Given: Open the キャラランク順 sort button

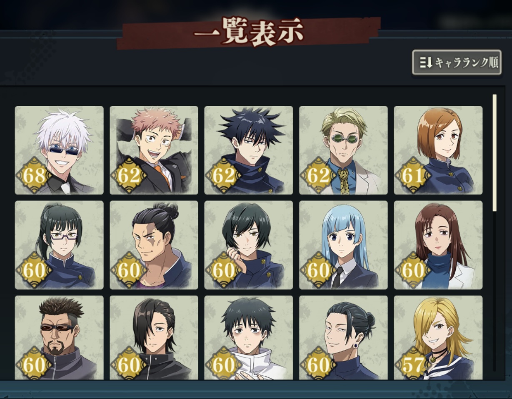Looking at the screenshot, I should coord(457,62).
